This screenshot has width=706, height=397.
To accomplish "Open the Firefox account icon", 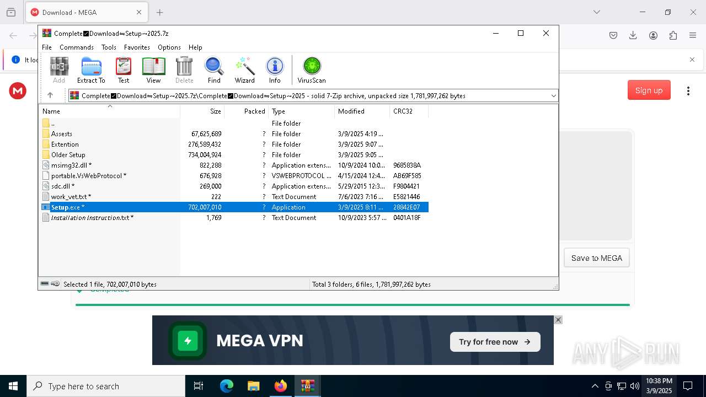I will point(653,35).
